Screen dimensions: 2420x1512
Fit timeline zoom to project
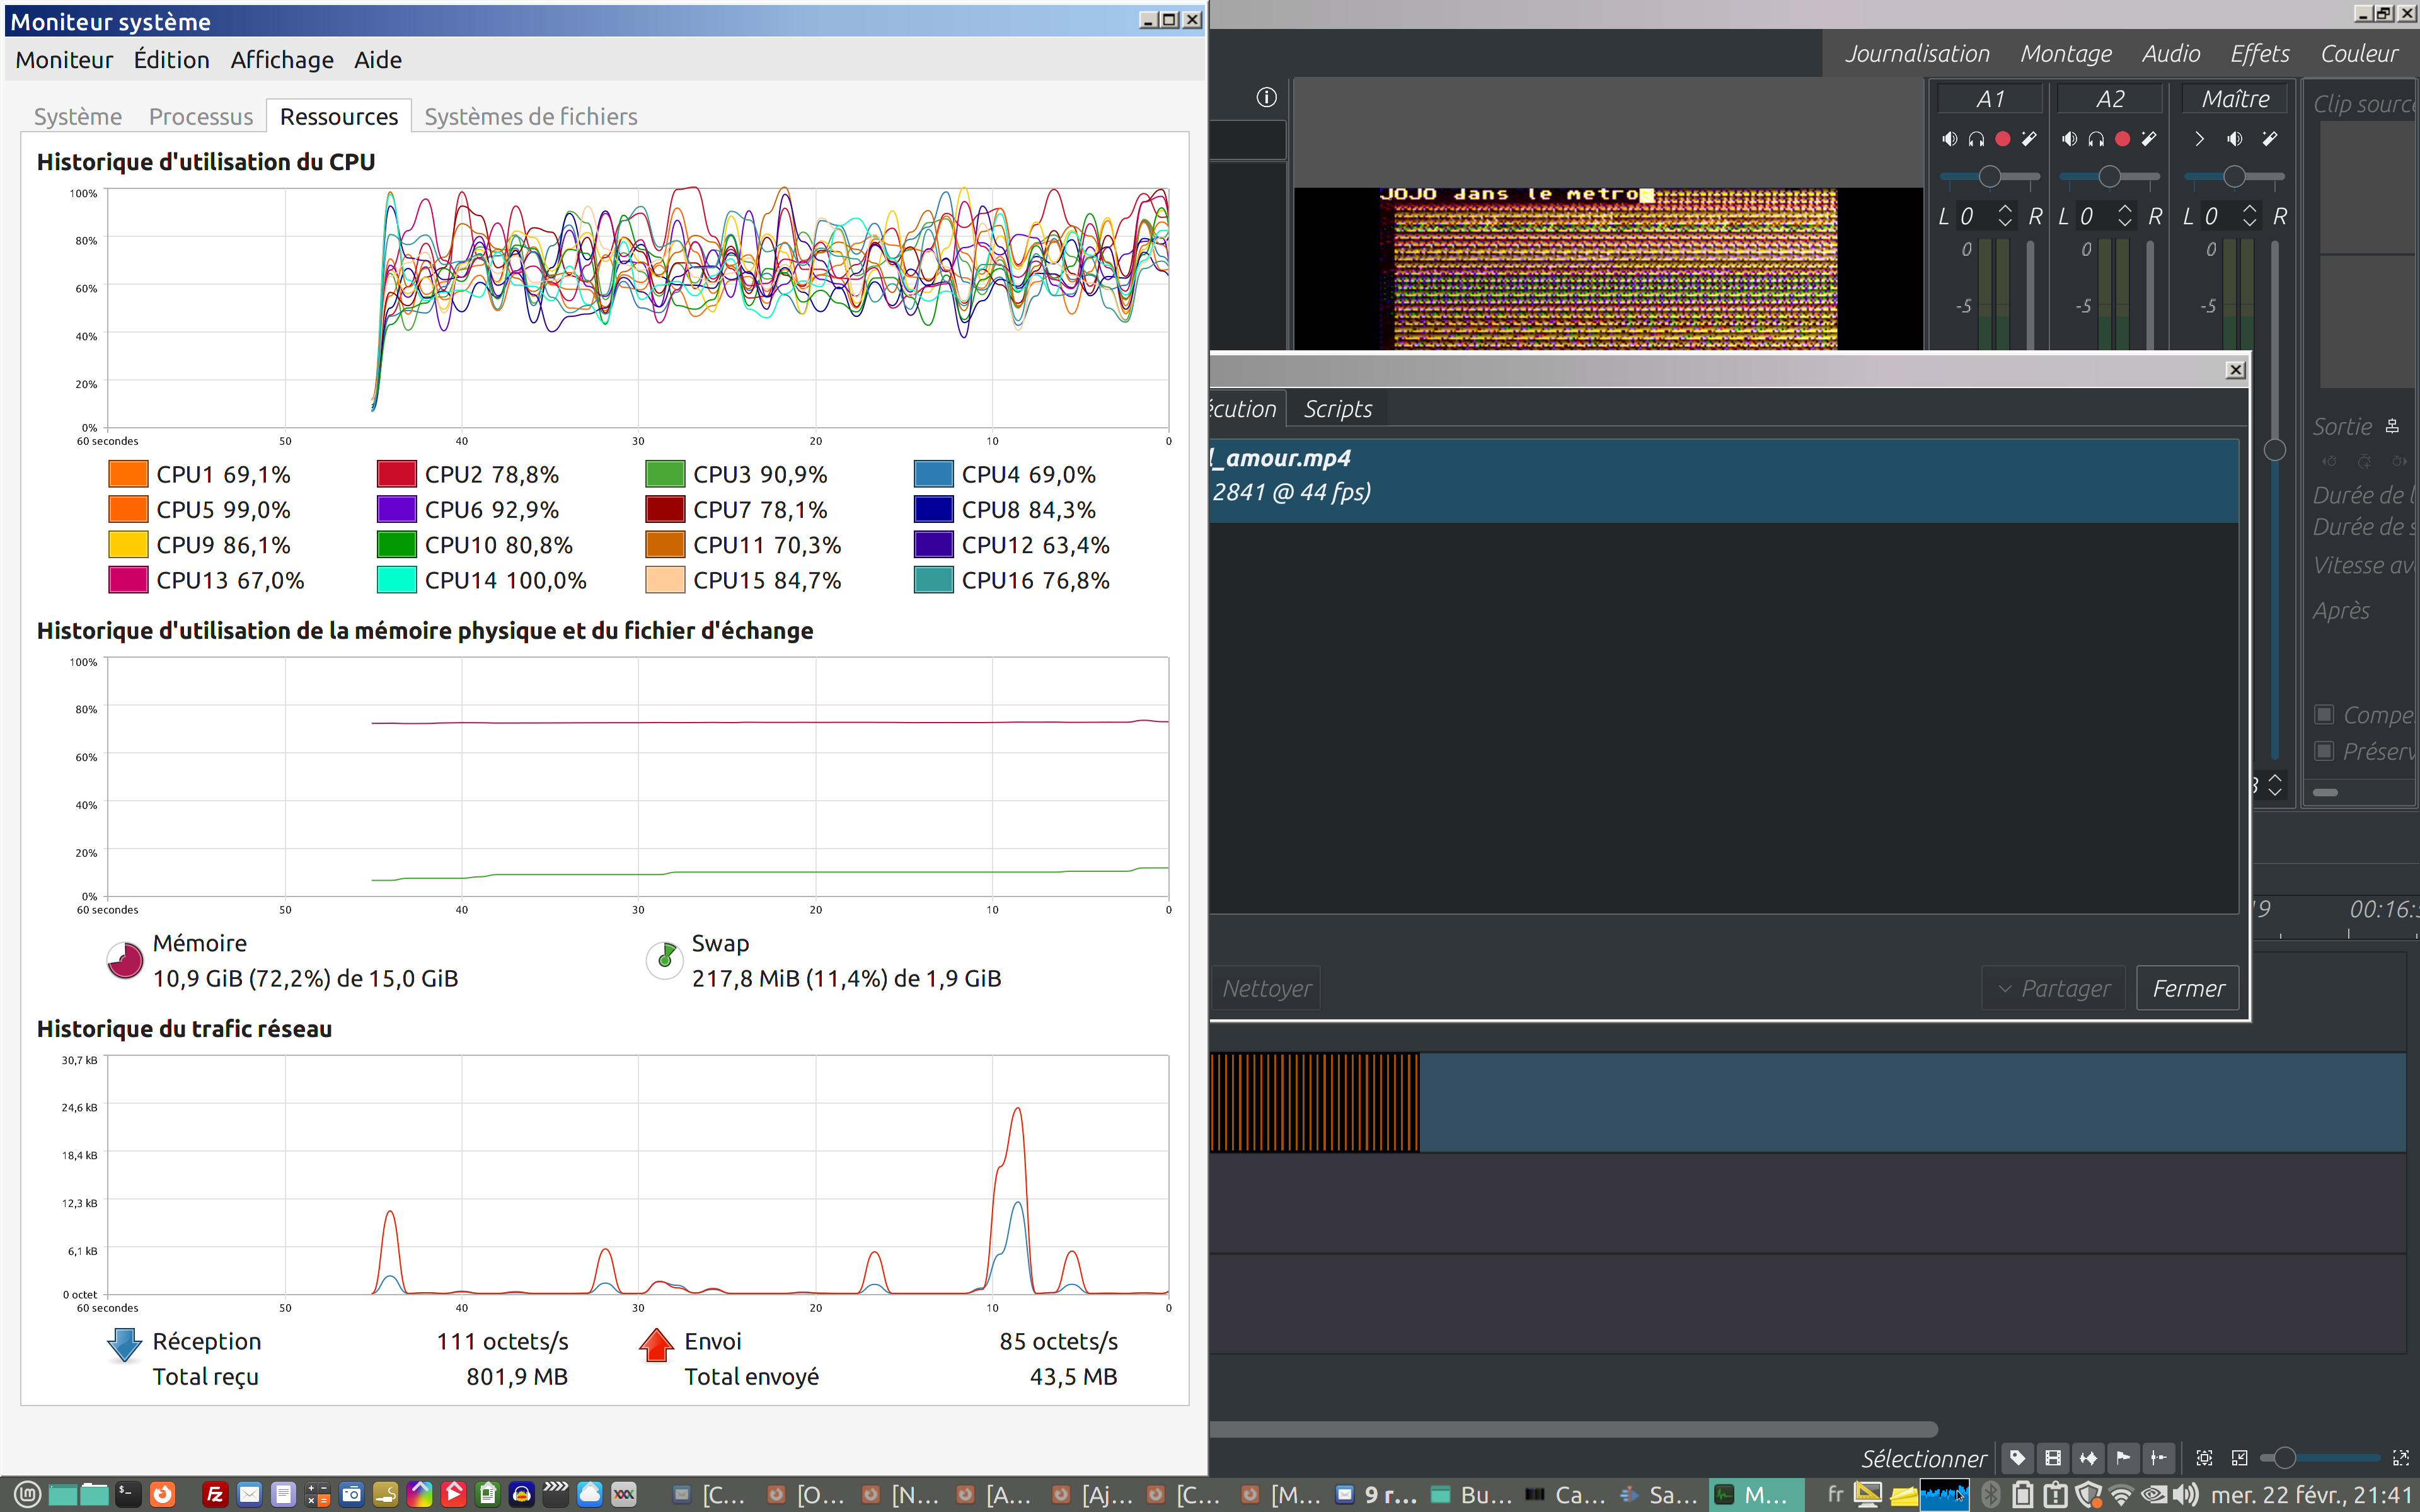(x=2204, y=1458)
